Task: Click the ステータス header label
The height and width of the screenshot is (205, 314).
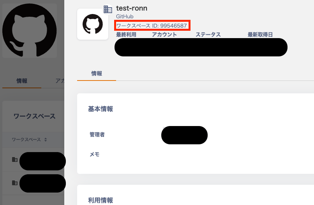Action: pos(208,35)
